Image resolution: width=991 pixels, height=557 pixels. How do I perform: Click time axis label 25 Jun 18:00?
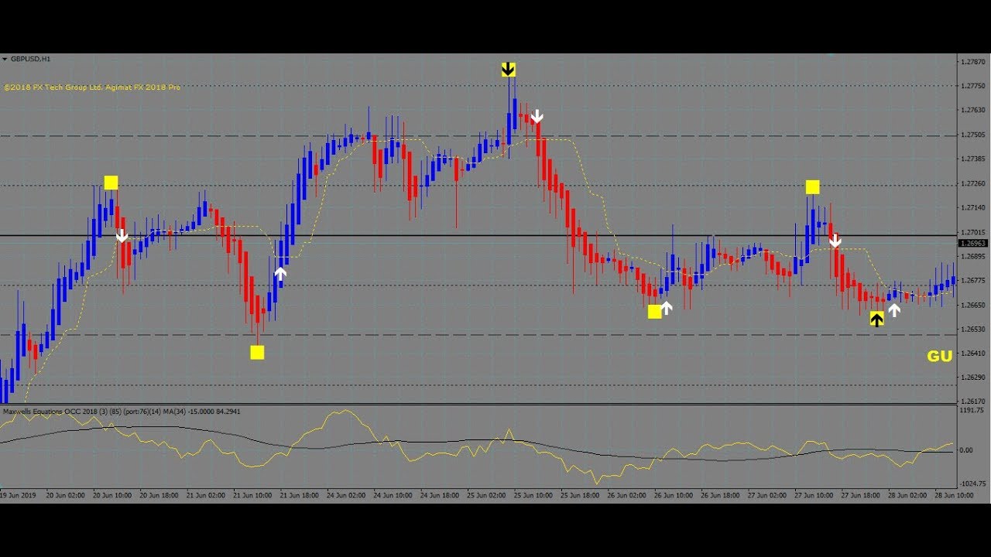[x=581, y=494]
